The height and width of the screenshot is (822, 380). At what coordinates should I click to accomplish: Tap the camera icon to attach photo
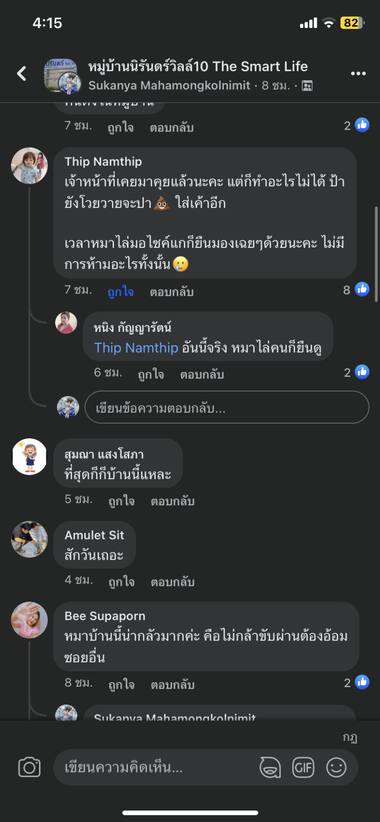pyautogui.click(x=29, y=768)
